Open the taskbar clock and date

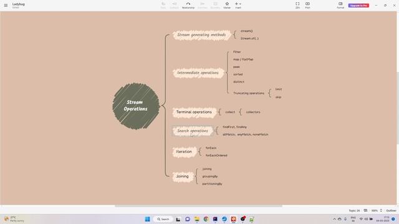pyautogui.click(x=383, y=219)
